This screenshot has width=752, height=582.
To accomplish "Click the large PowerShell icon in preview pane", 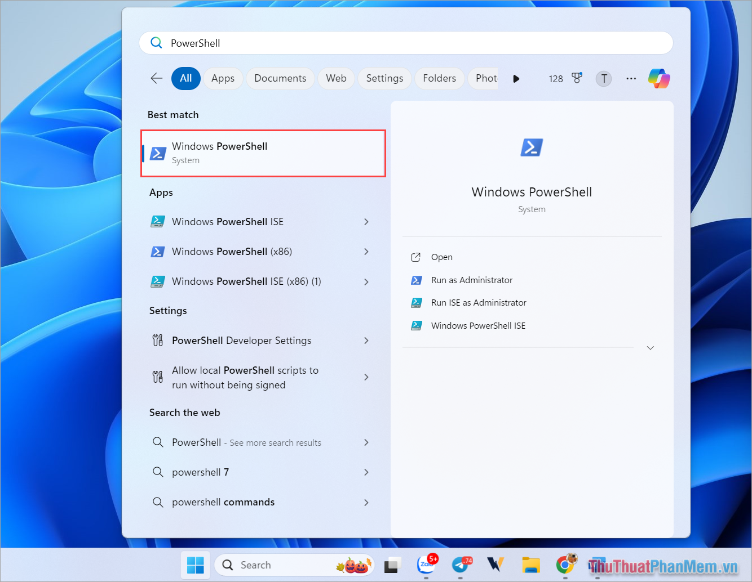I will [532, 147].
